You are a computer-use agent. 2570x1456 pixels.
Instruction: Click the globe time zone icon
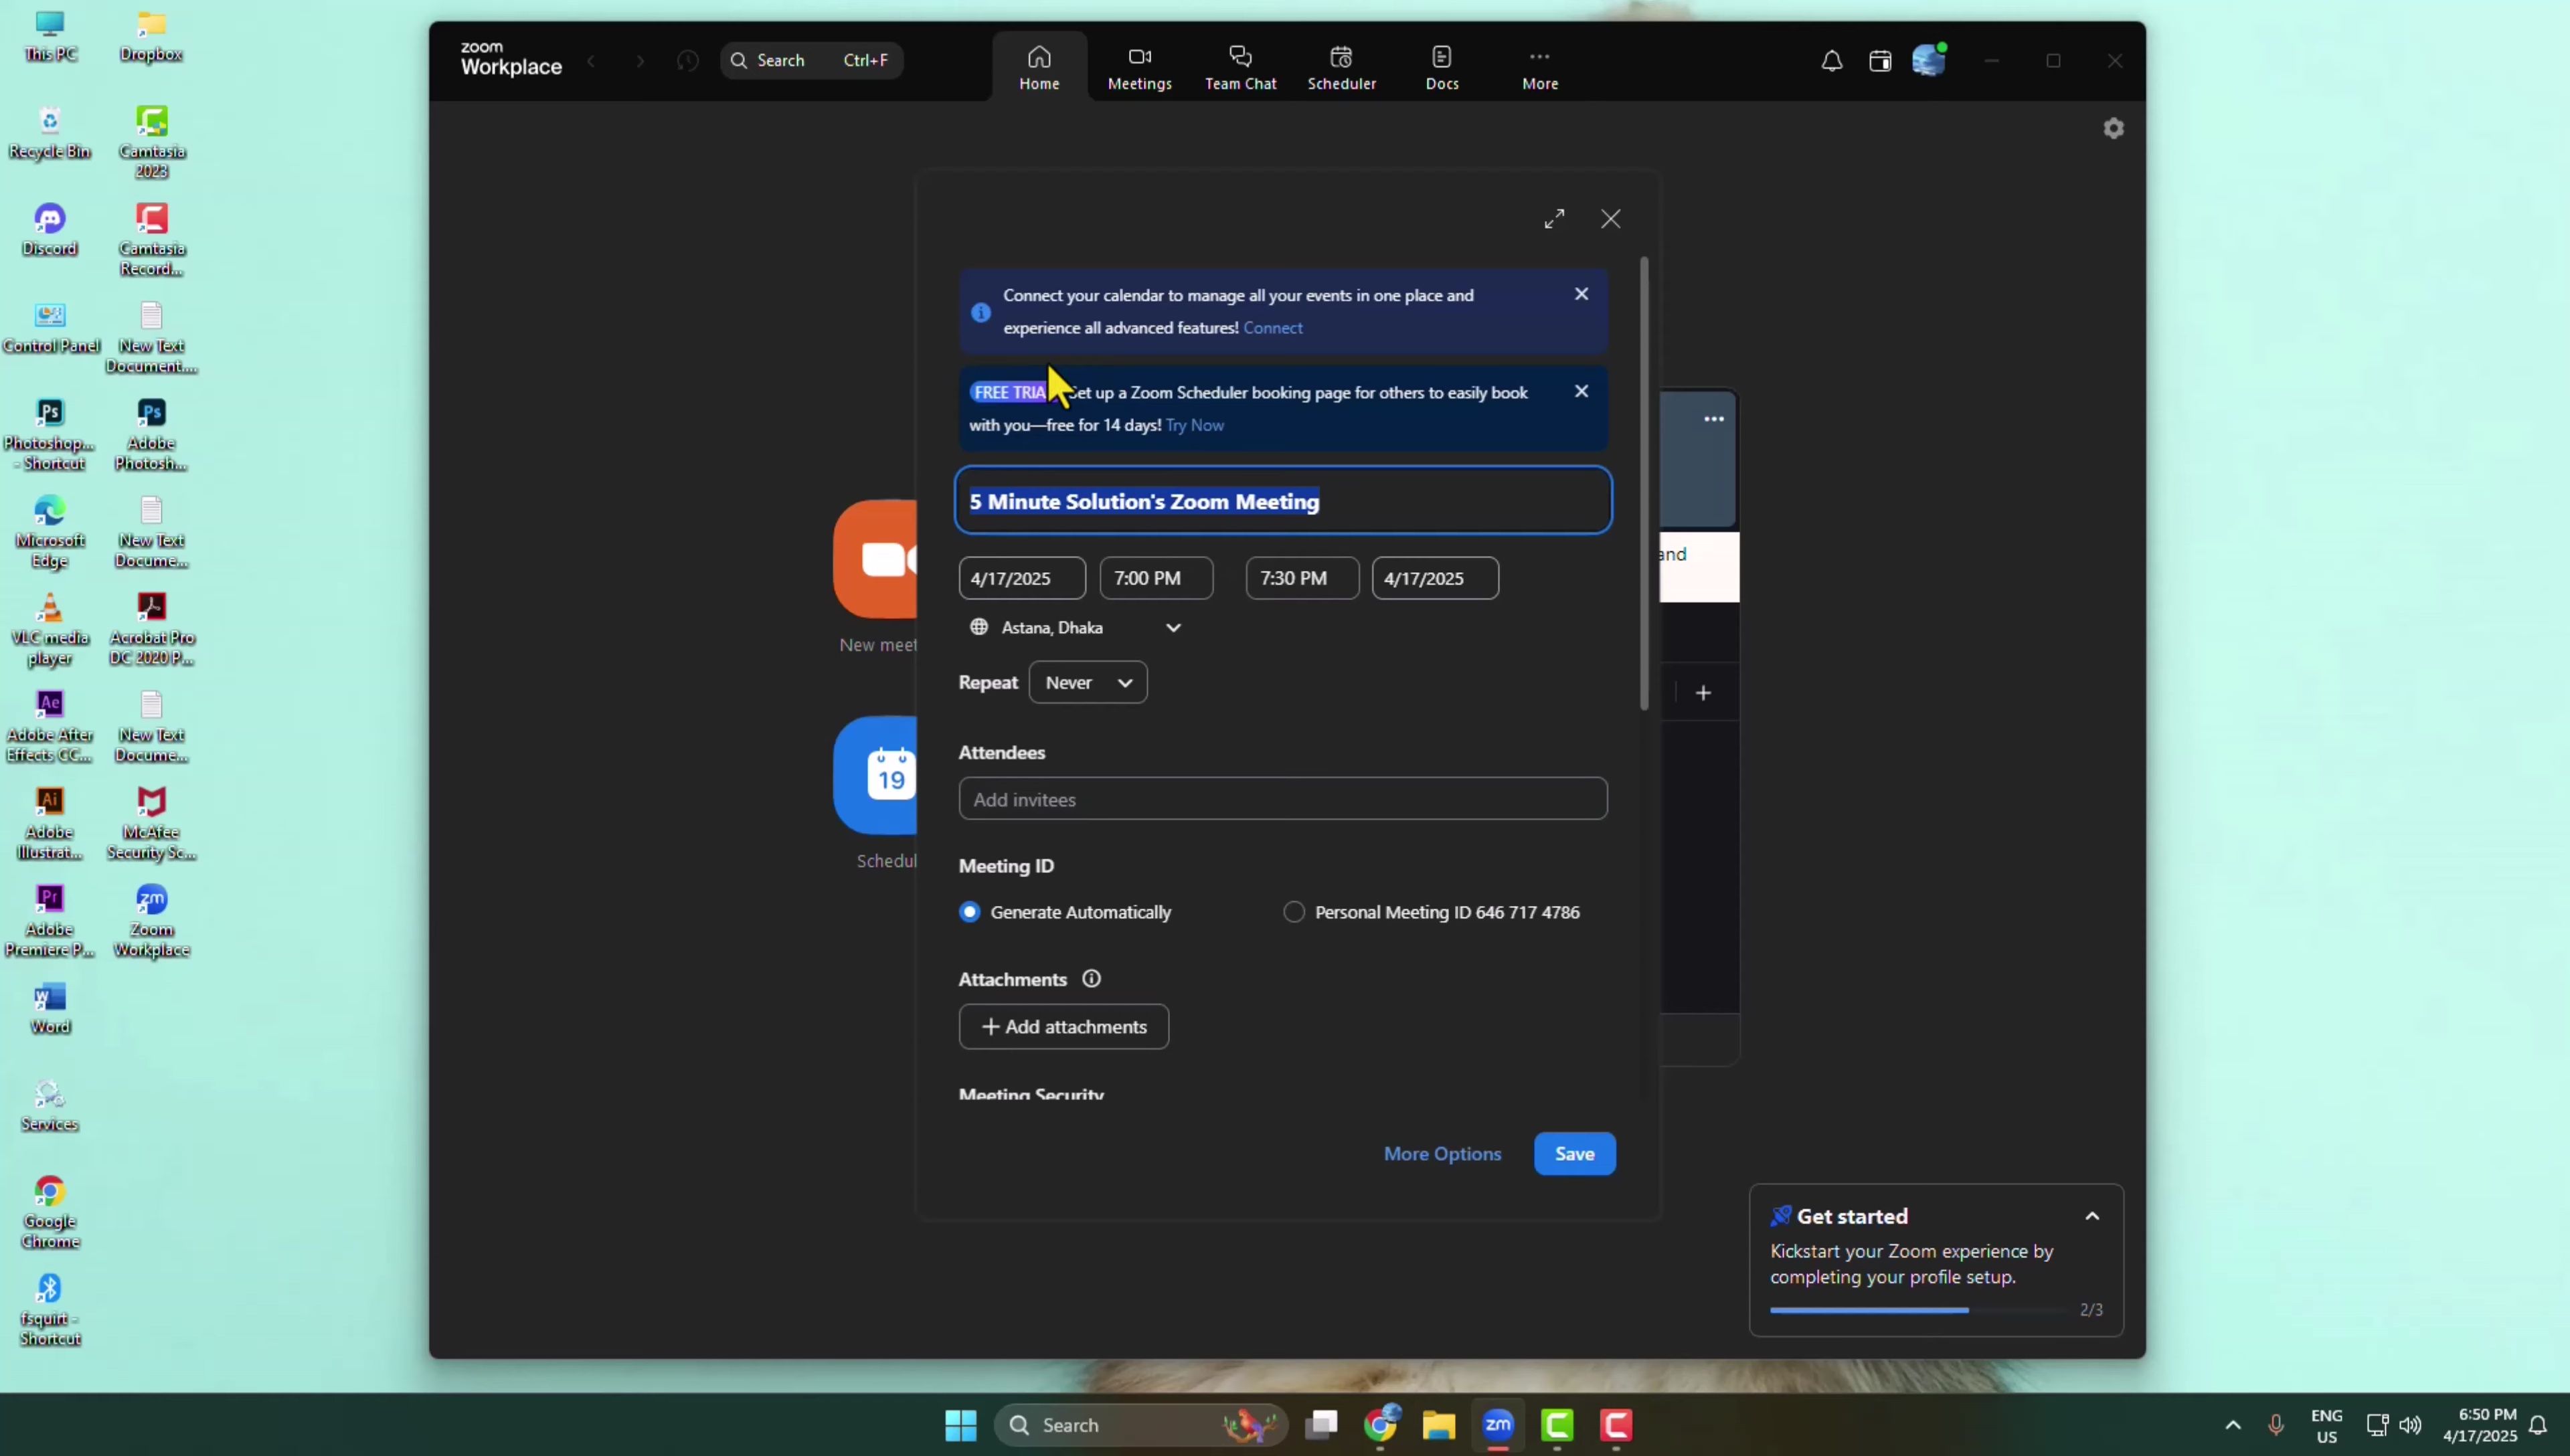pos(978,627)
